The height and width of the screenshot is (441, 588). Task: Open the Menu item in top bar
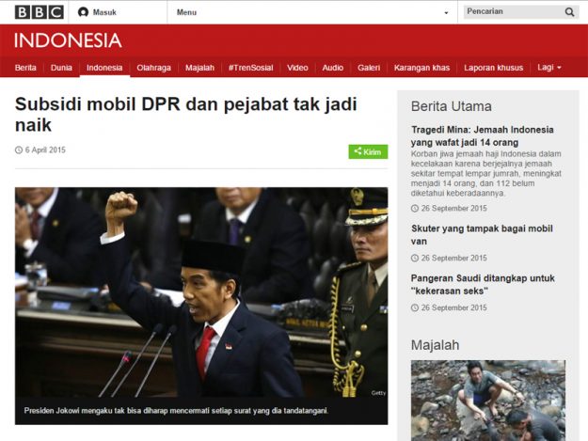[x=186, y=12]
